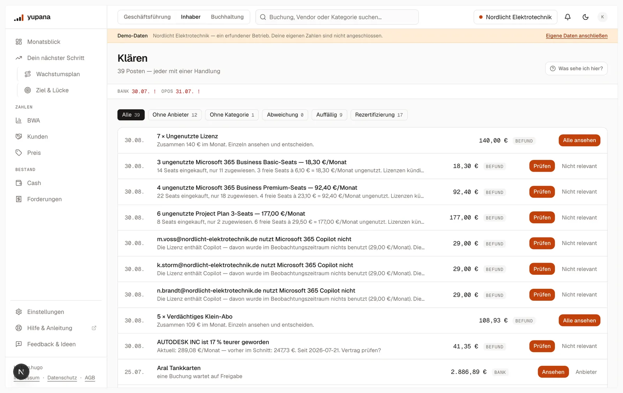The height and width of the screenshot is (393, 623).
Task: Click the round N badge at bottom left
Action: click(x=21, y=372)
